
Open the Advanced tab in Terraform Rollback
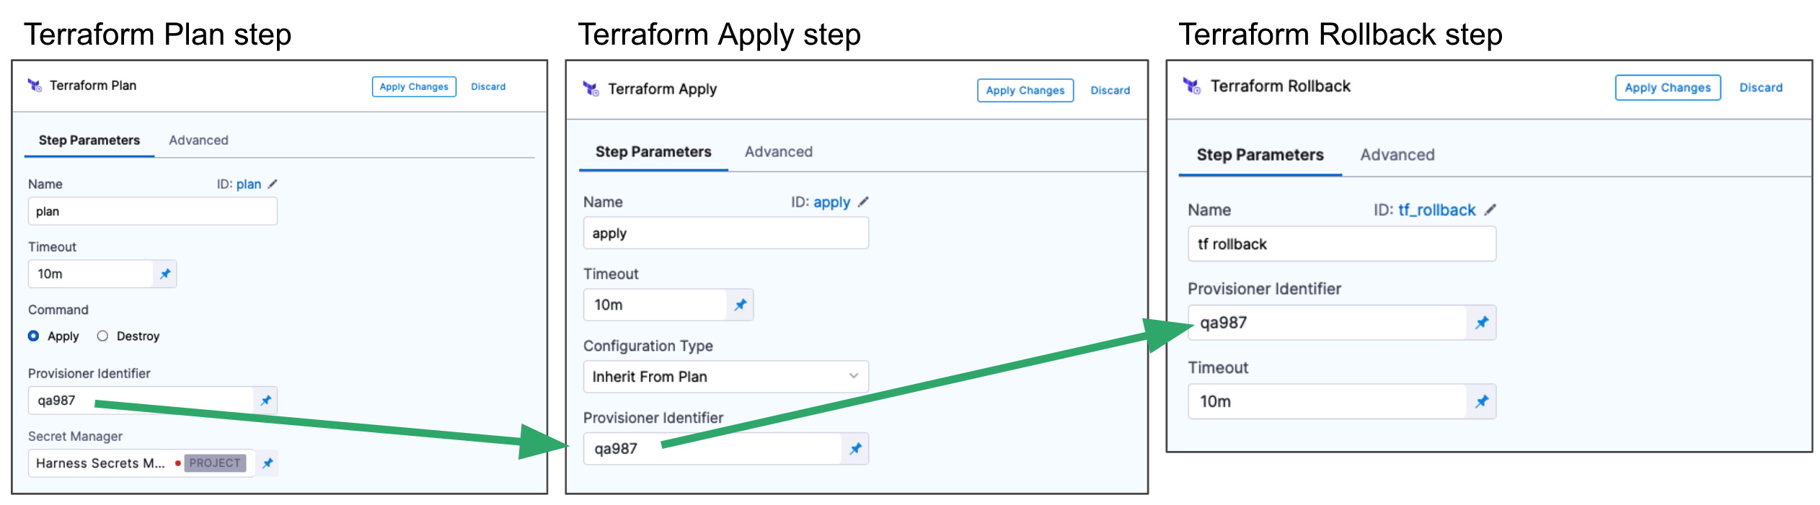1397,155
